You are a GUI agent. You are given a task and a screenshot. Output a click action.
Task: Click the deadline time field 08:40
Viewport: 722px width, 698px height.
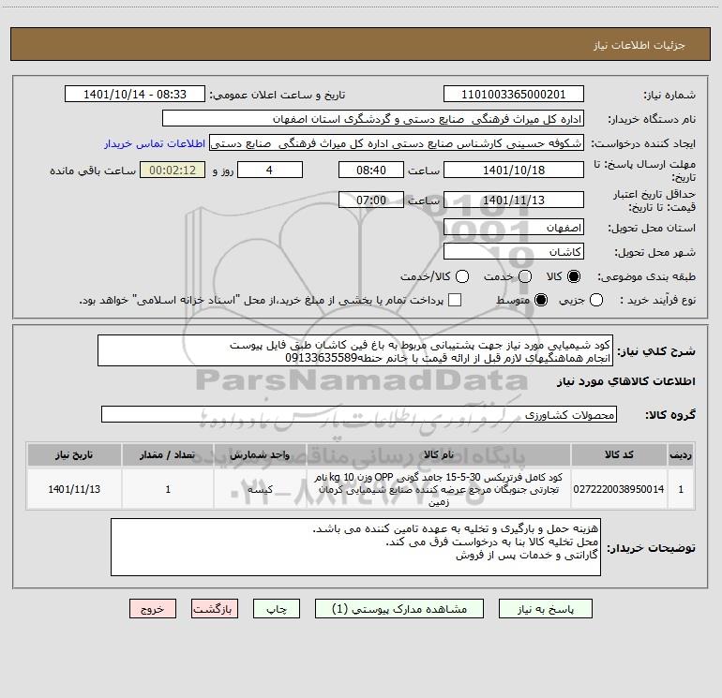(x=371, y=171)
